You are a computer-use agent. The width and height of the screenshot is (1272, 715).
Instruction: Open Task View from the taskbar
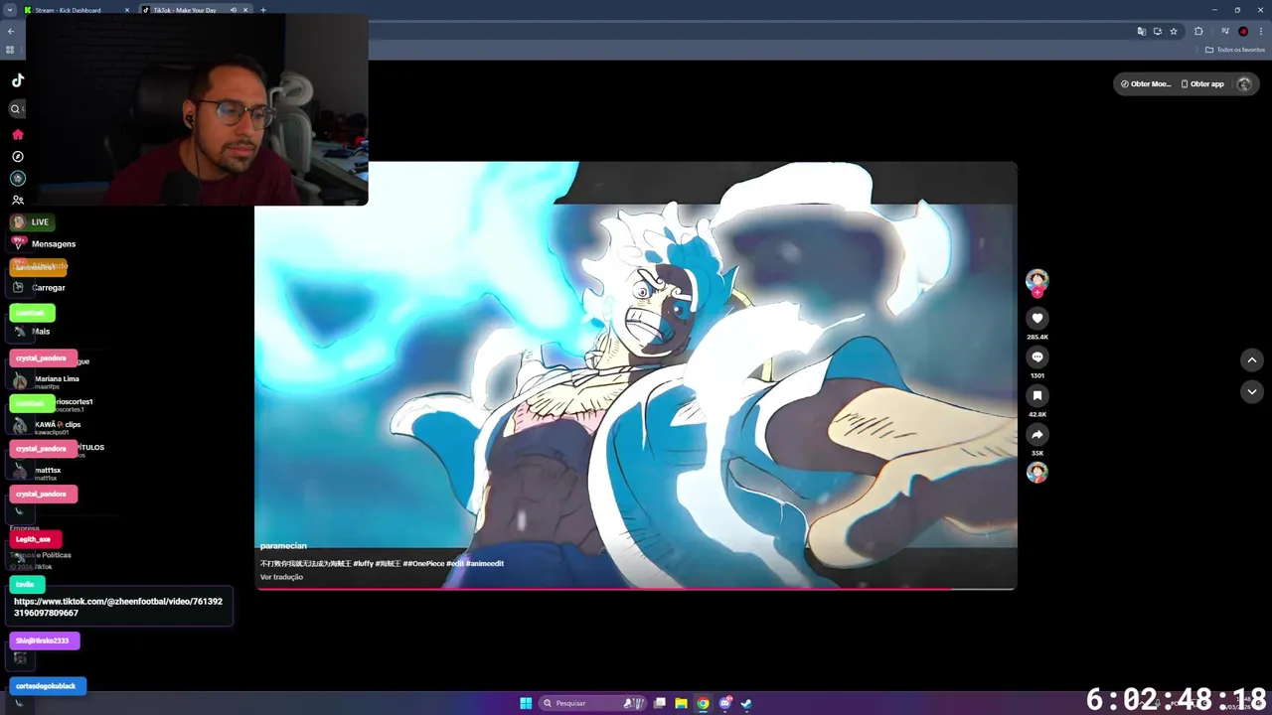[x=659, y=703]
